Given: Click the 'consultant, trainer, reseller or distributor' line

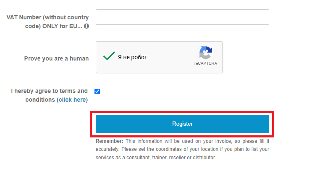Looking at the screenshot, I should point(171,158).
